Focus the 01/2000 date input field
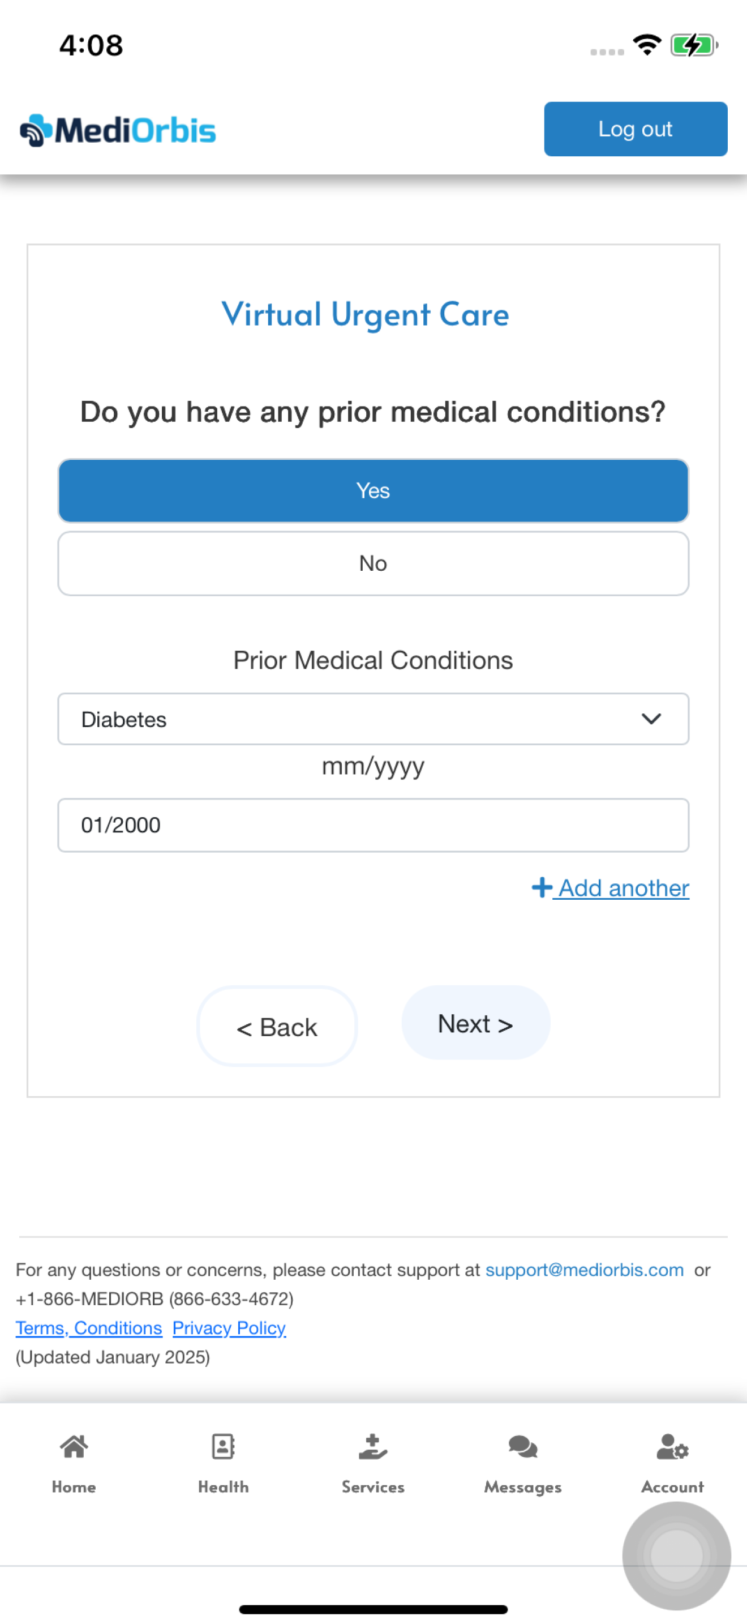747x1624 pixels. 373,824
